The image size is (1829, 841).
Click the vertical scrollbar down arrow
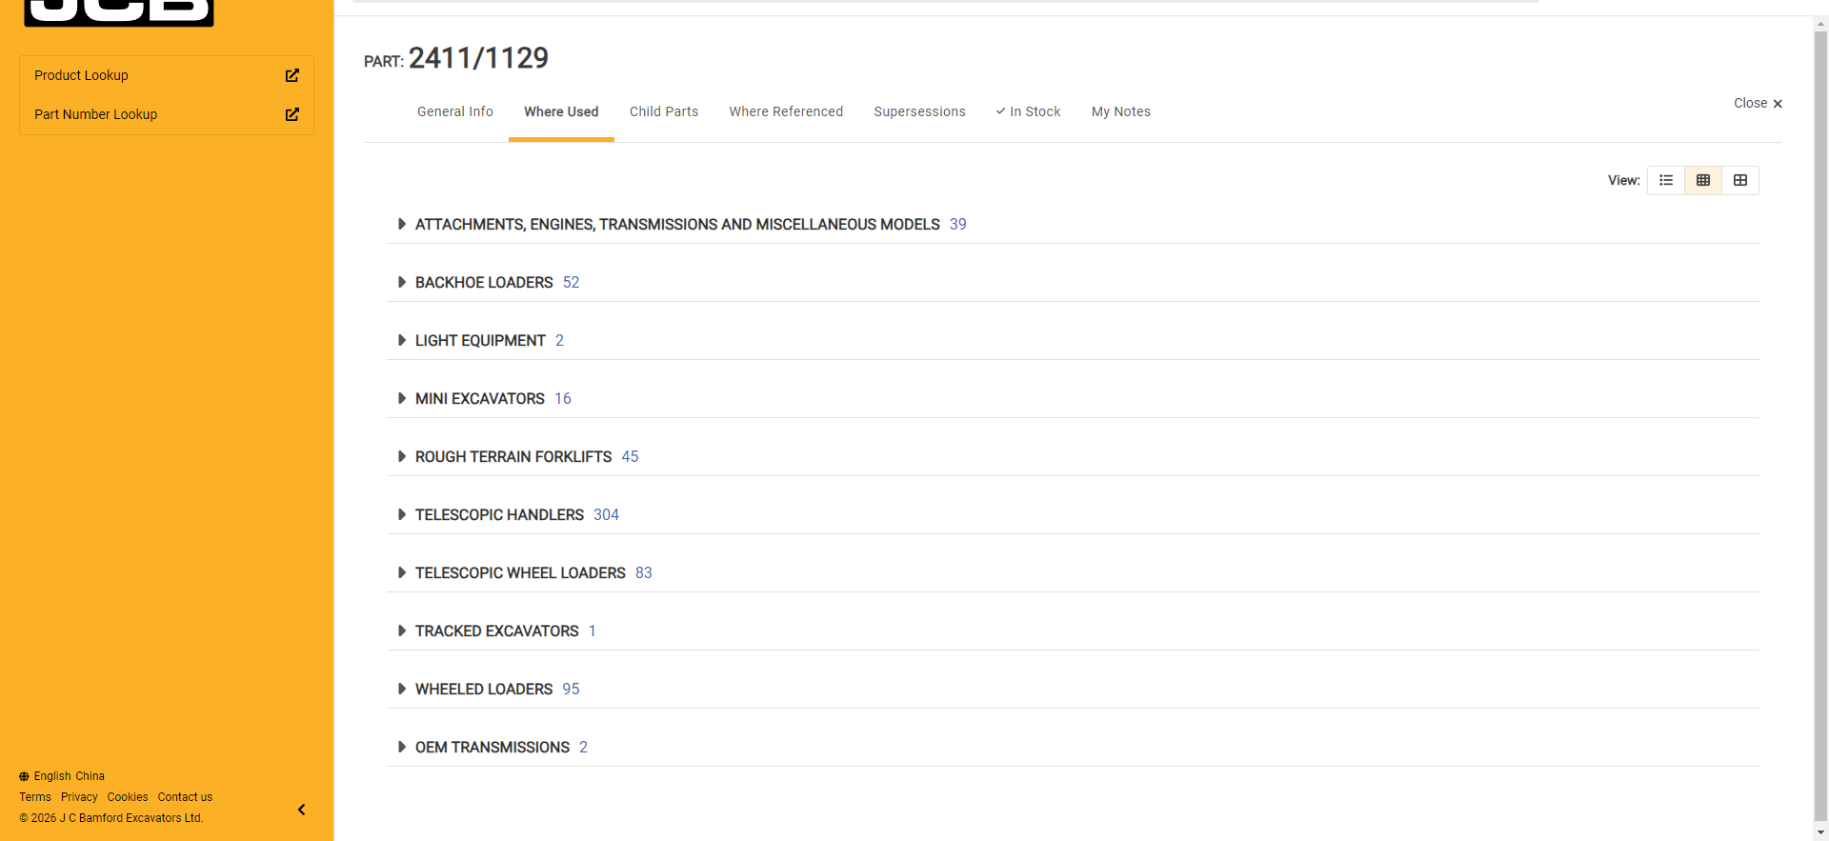point(1820,832)
